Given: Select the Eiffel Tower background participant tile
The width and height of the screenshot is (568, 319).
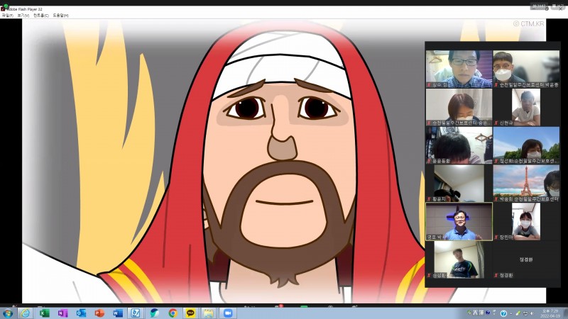Looking at the screenshot, I should point(526,183).
